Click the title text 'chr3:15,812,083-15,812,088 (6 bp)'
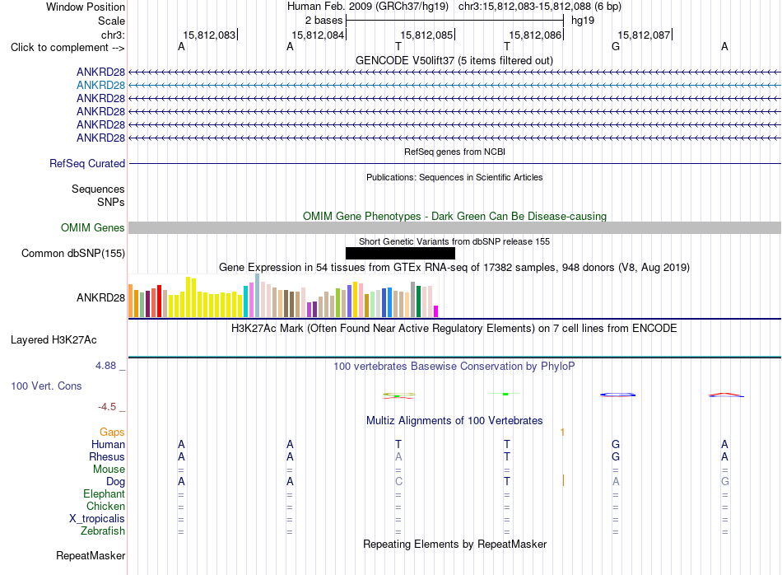 [540, 7]
